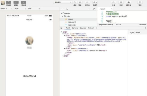Image resolution: width=147 pixels, height=96 pixels.
Task: Click the file tree layout icon
Action: tap(94, 9)
